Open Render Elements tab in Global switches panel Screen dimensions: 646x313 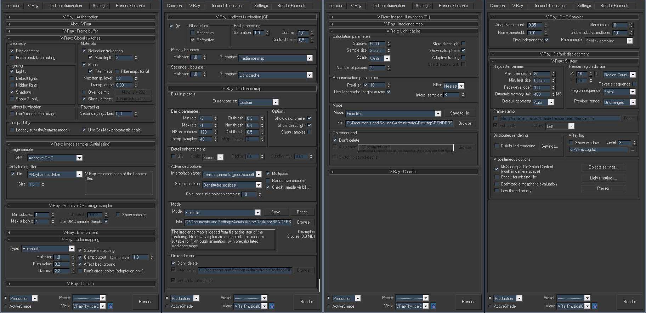point(130,6)
